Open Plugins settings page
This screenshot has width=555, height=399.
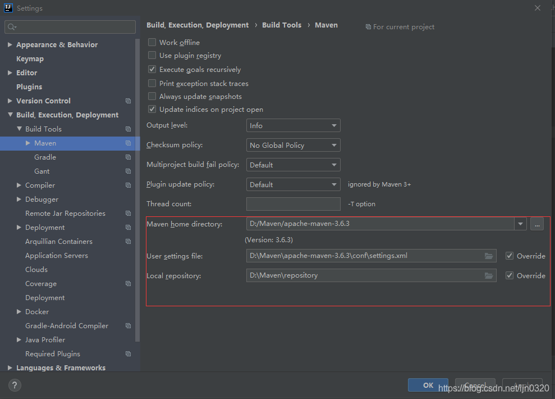pyautogui.click(x=29, y=87)
